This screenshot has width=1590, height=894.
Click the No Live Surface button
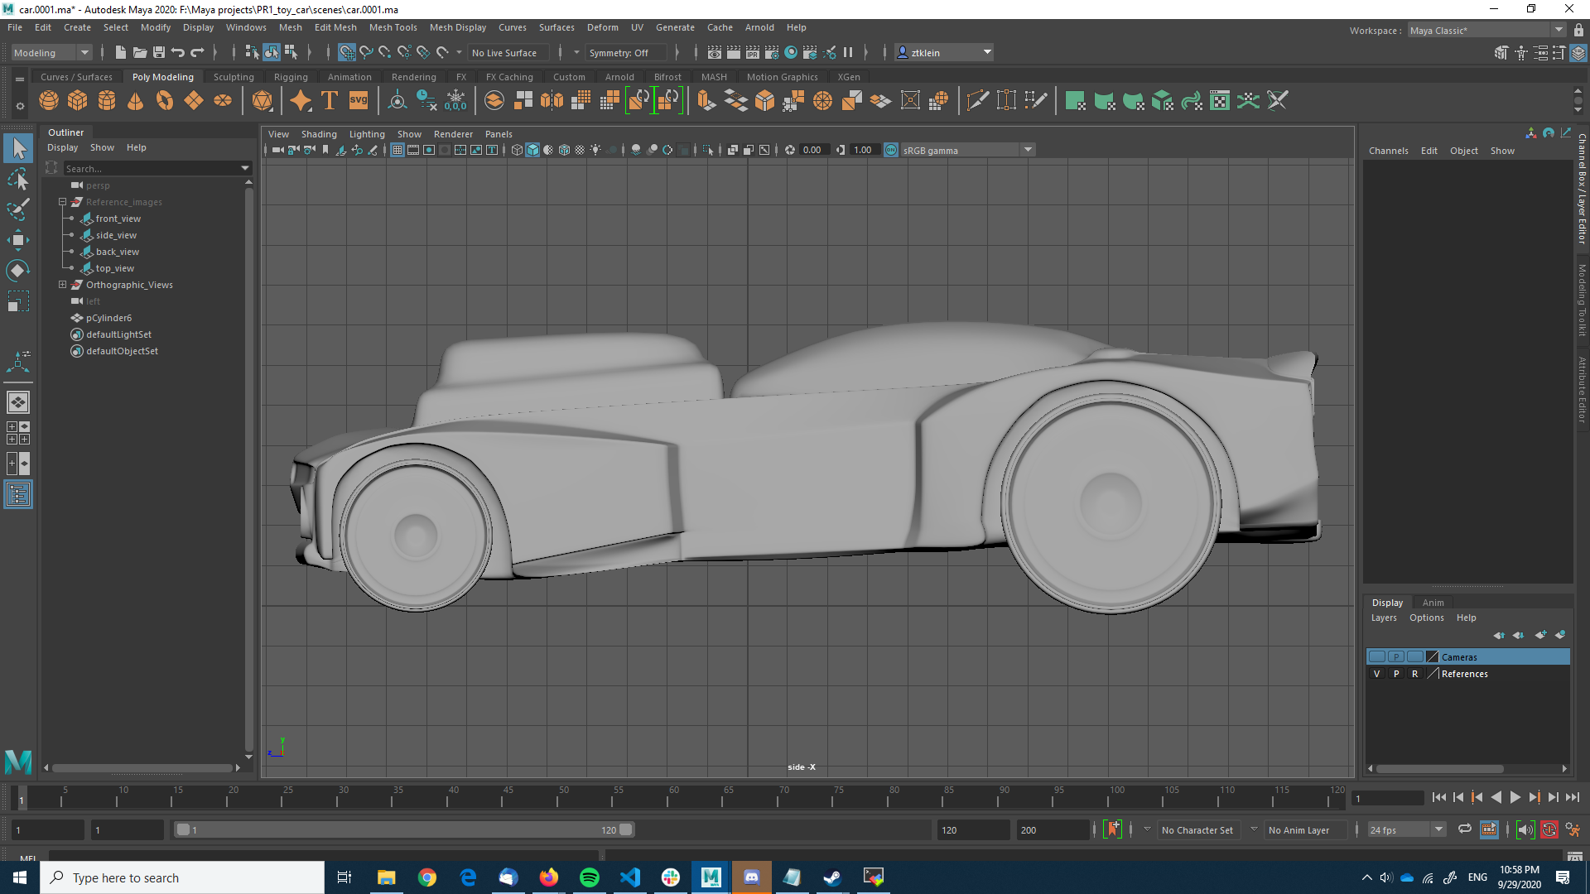(504, 52)
